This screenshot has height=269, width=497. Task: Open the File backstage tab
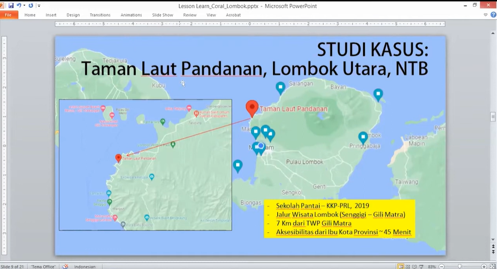tap(9, 15)
